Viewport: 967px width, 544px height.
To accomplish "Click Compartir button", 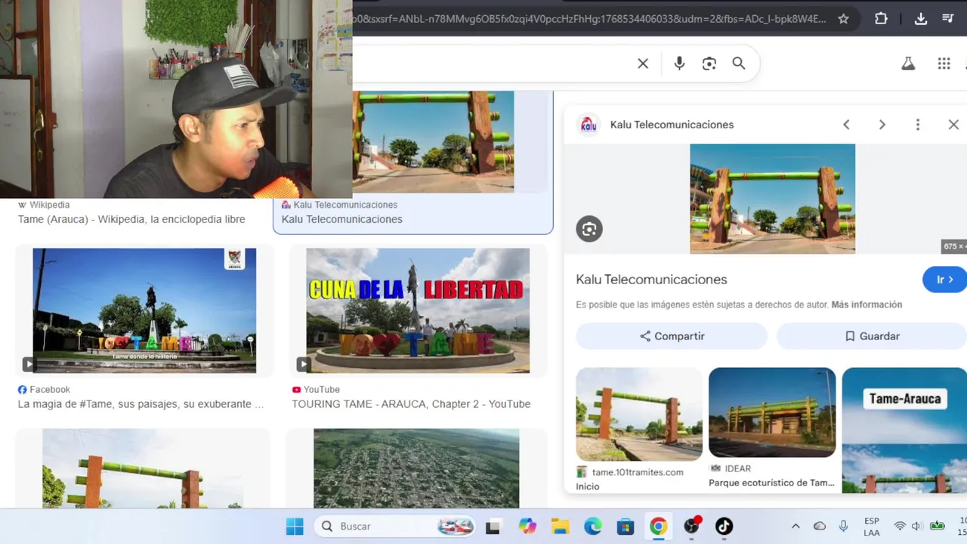I will [x=672, y=336].
